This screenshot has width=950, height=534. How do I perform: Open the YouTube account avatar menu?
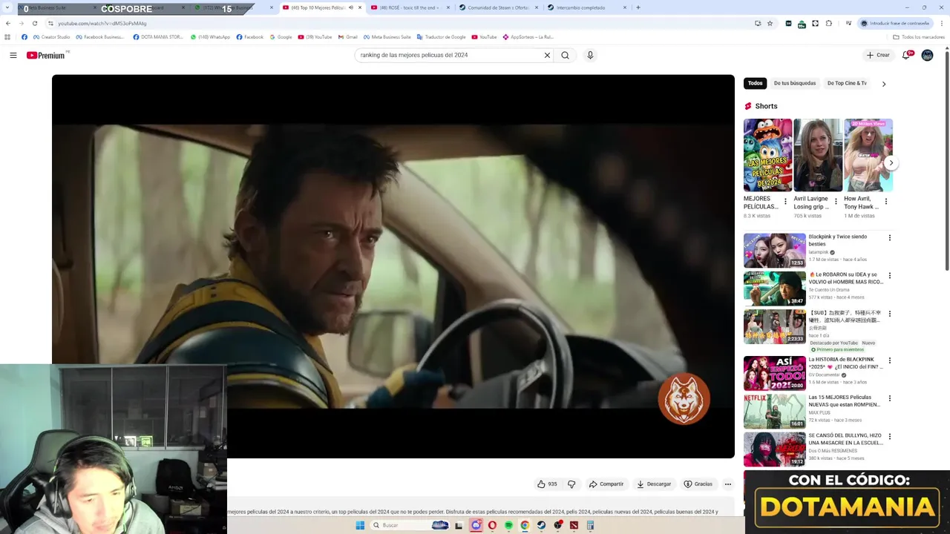[x=927, y=55]
